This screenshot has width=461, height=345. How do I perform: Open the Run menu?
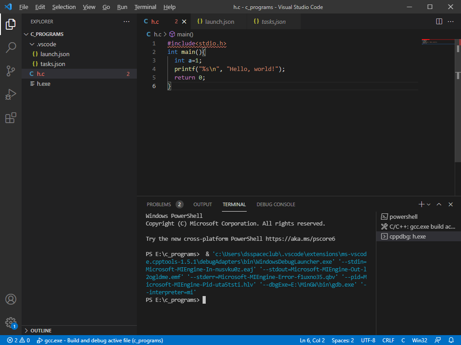tap(122, 7)
